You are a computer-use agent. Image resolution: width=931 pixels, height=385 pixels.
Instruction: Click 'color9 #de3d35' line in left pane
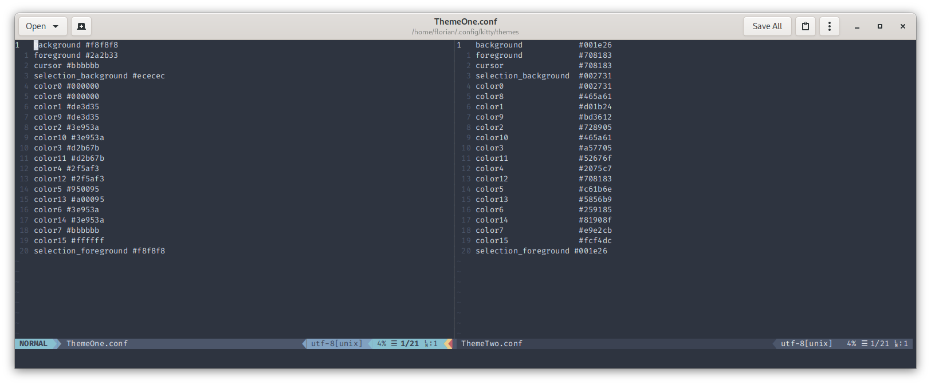pyautogui.click(x=66, y=117)
